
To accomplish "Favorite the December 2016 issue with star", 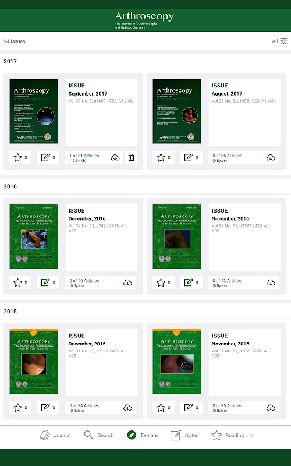I will point(20,283).
